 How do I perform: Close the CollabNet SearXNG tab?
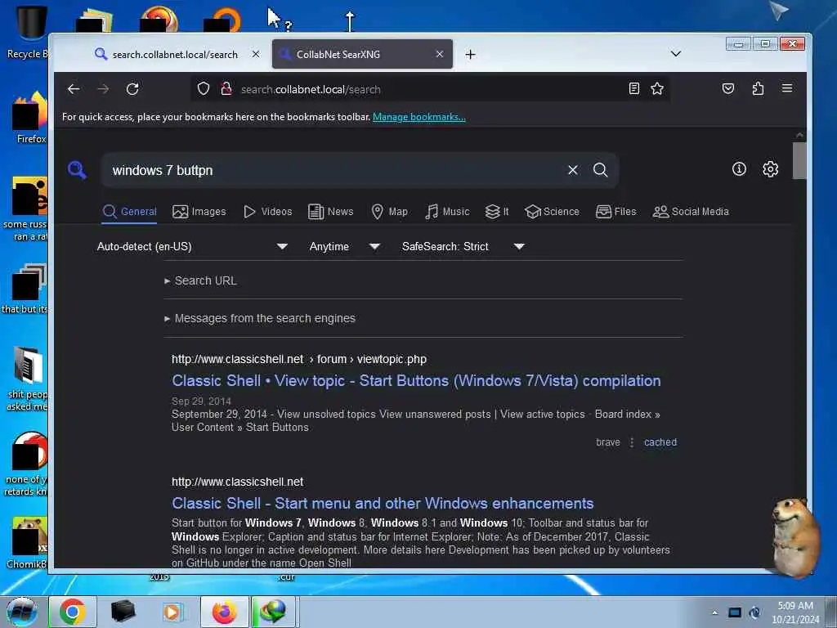point(439,54)
